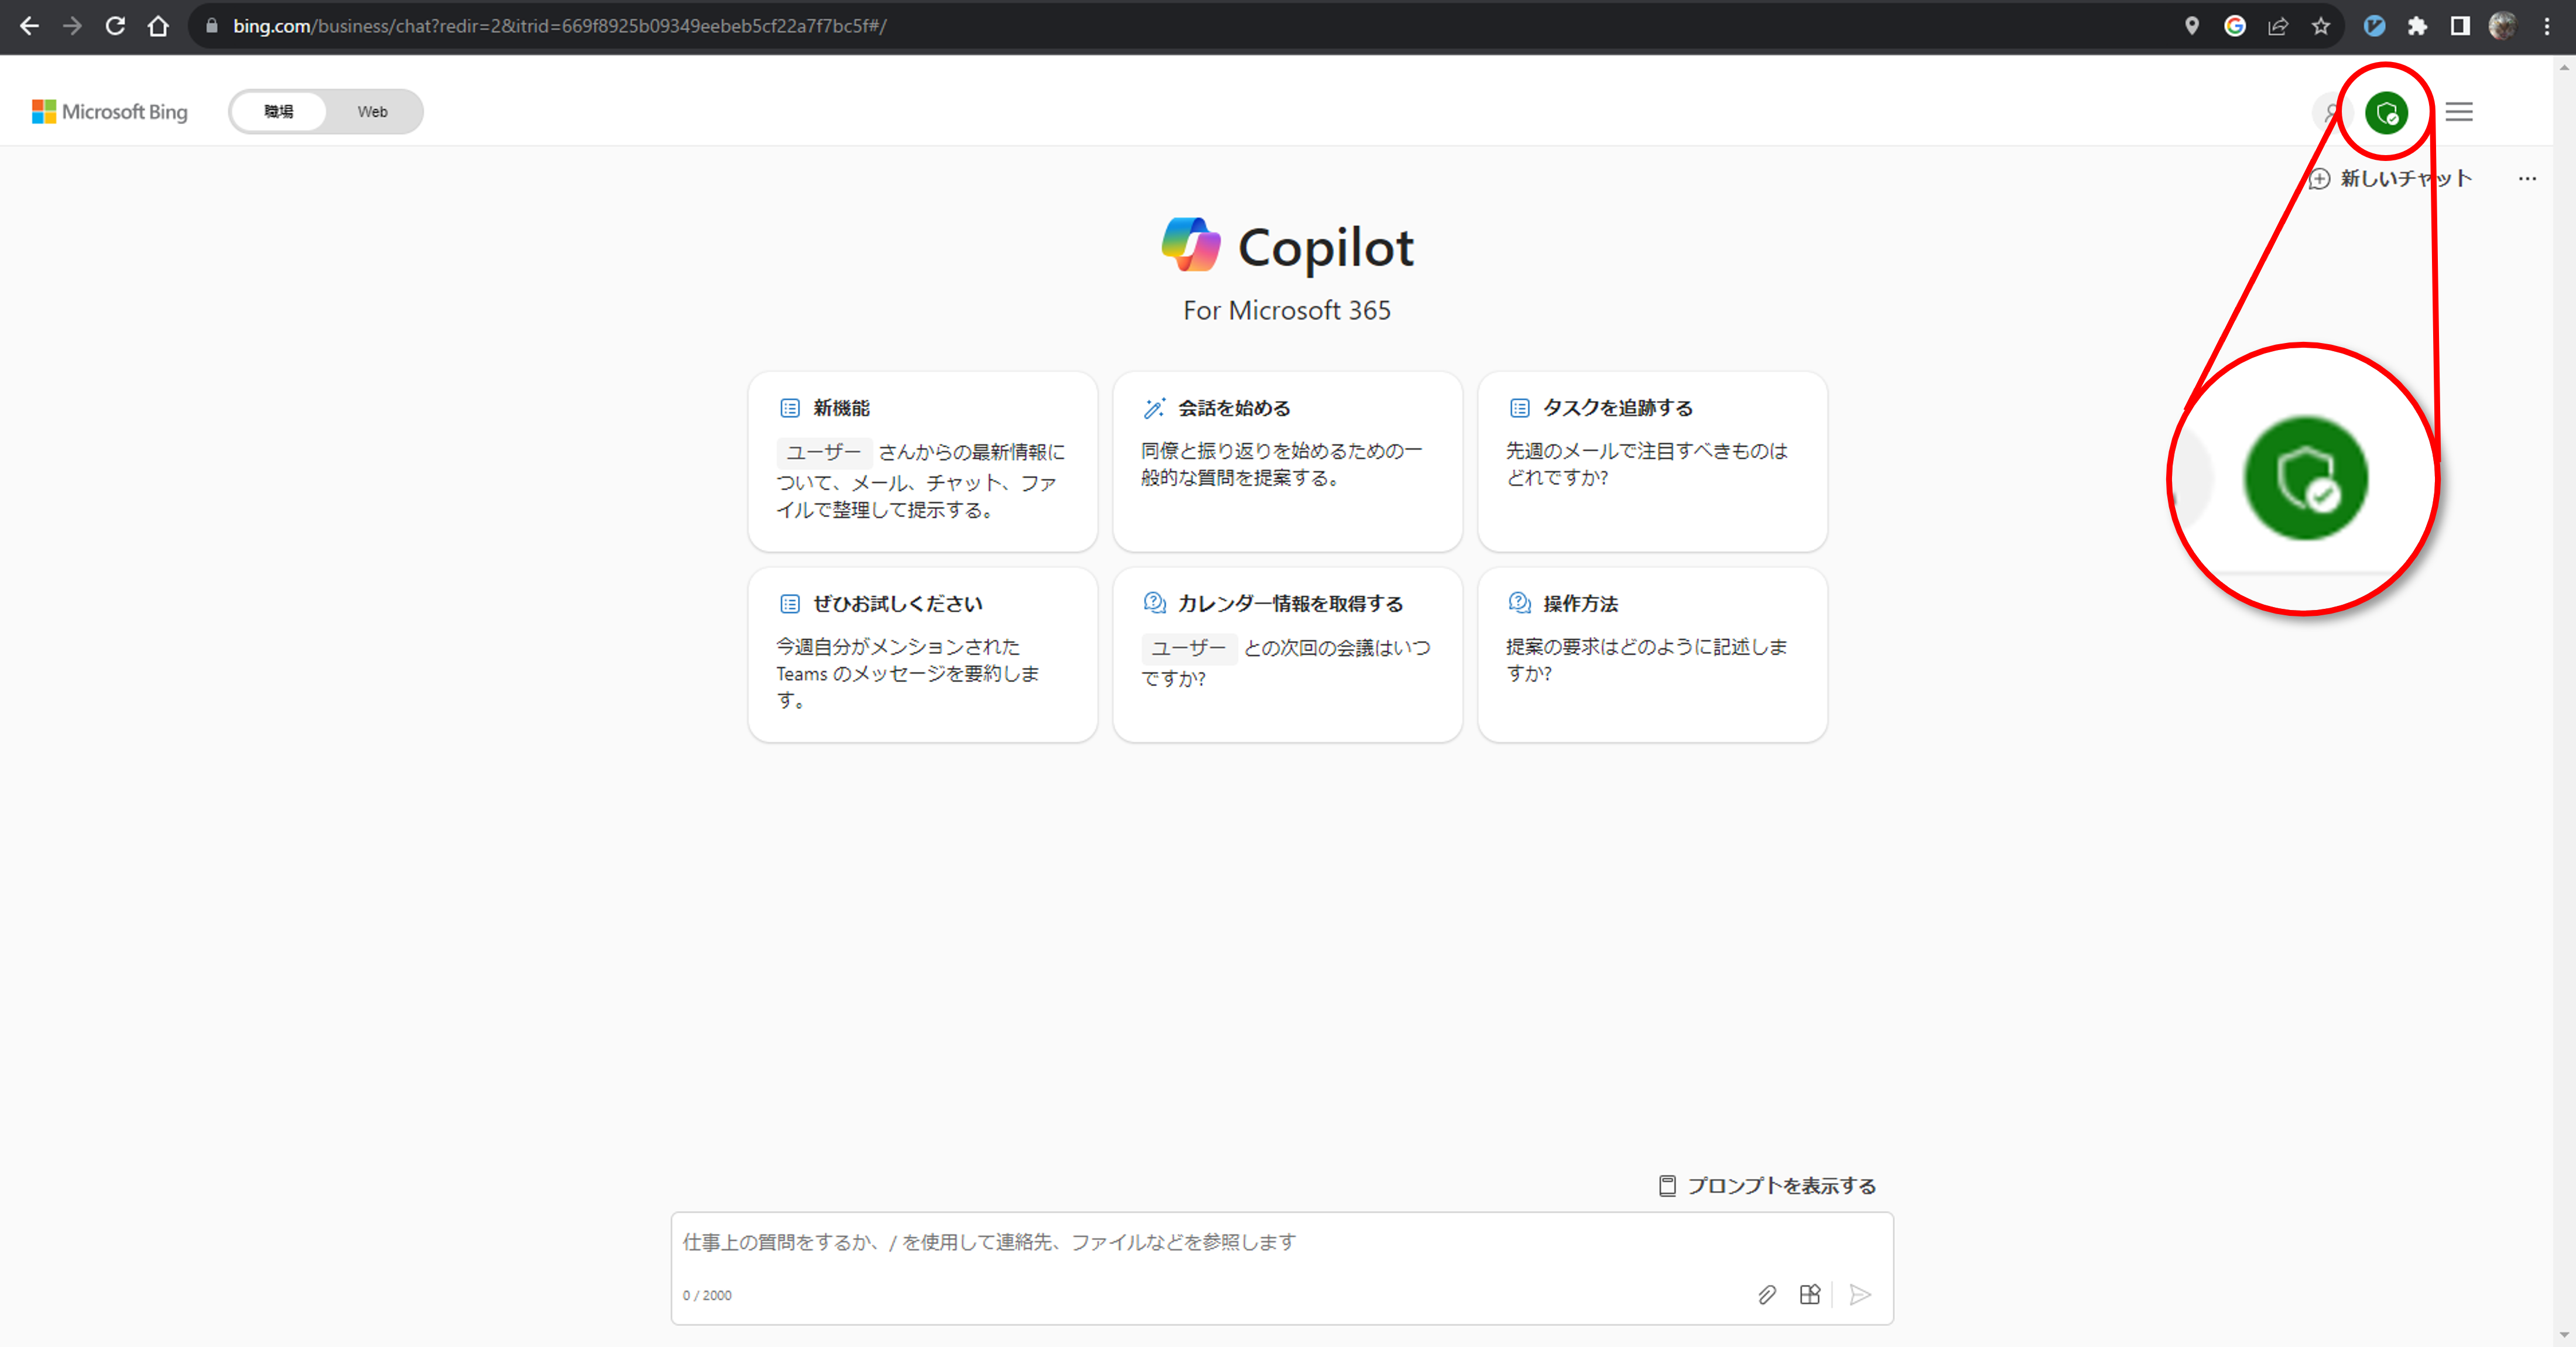
Task: Reload the Copilot page
Action: (115, 26)
